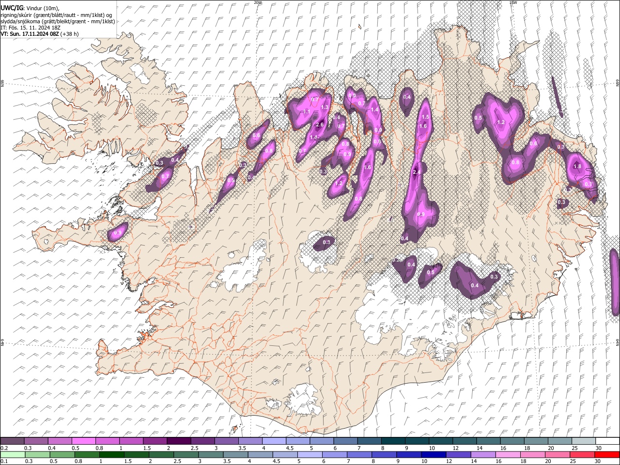
Task: Click the '2.6' snowfall value on the map
Action: [320, 125]
